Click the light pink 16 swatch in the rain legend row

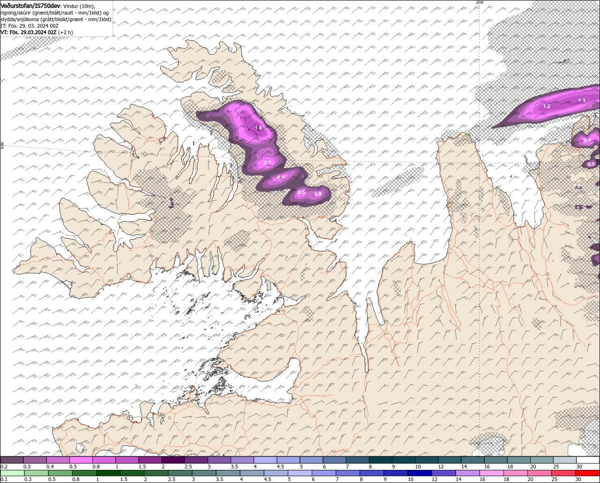[492, 473]
